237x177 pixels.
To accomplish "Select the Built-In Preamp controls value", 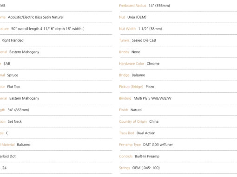I will [147, 156].
